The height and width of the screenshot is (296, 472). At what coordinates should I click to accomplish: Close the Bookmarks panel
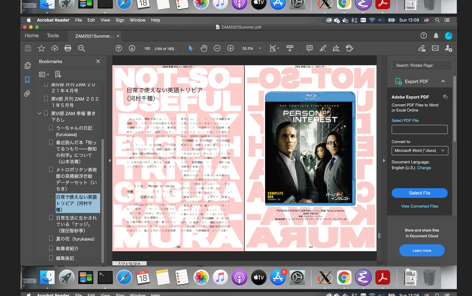[98, 61]
